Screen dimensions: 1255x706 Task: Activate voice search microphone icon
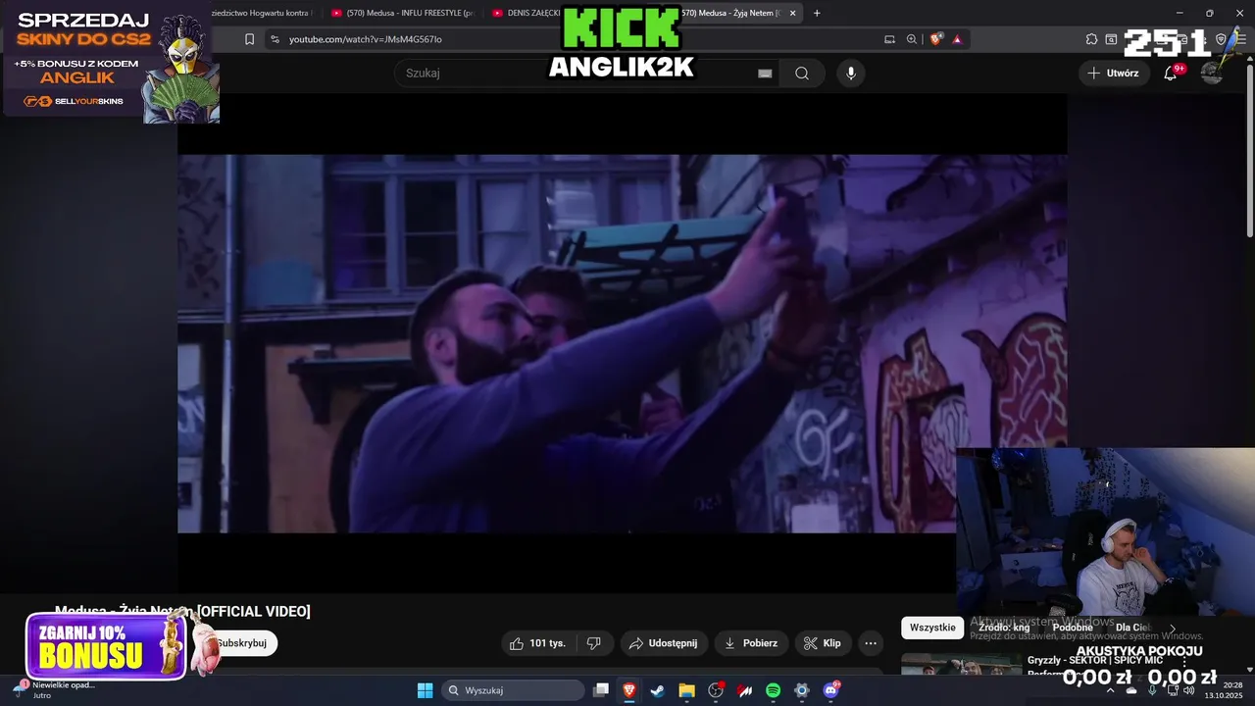851,74
